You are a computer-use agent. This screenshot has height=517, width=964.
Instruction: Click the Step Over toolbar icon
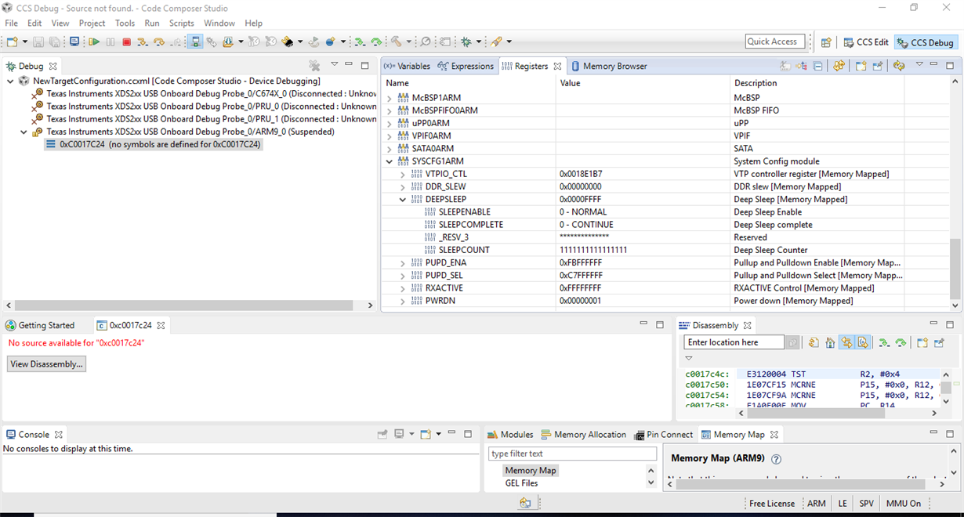coord(159,42)
